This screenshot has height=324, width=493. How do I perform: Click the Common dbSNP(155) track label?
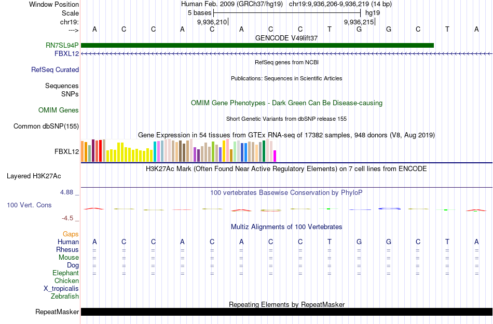pyautogui.click(x=46, y=126)
